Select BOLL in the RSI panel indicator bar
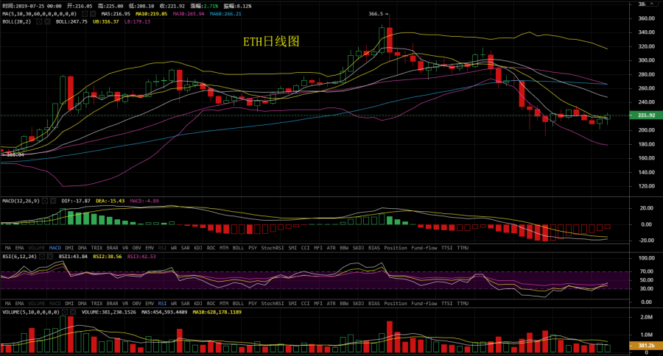Viewport: 663px width, 356px height. pos(238,303)
